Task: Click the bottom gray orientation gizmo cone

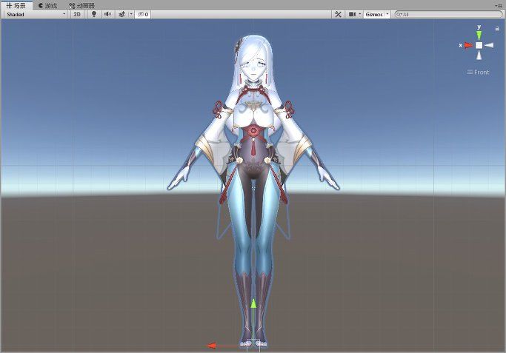Action: pyautogui.click(x=479, y=56)
